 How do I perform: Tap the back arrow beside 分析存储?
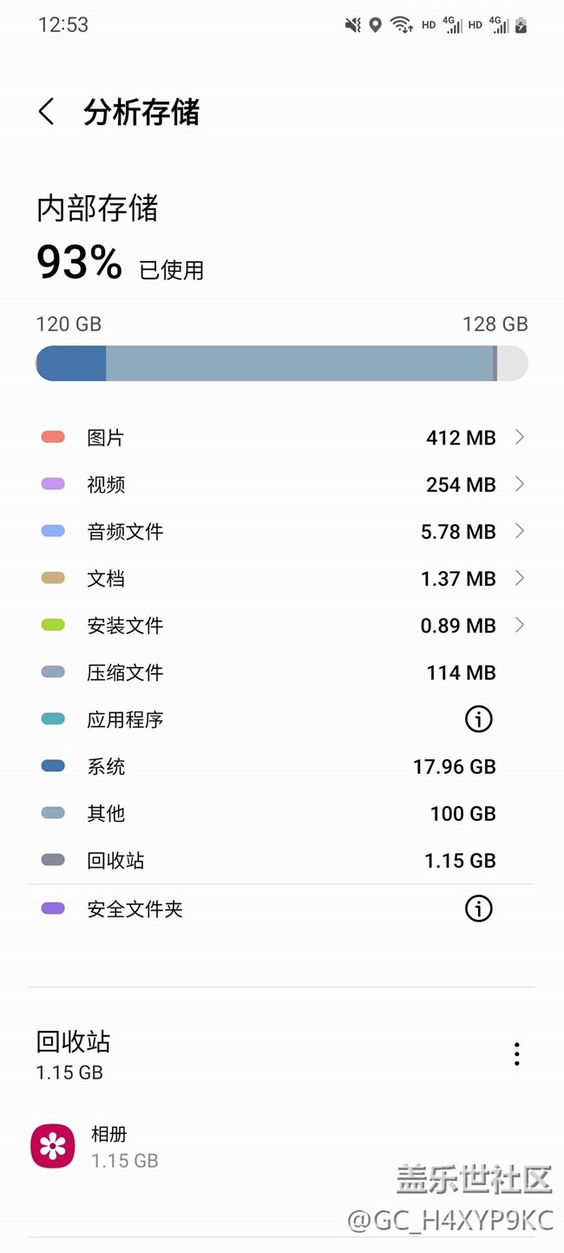pos(47,112)
